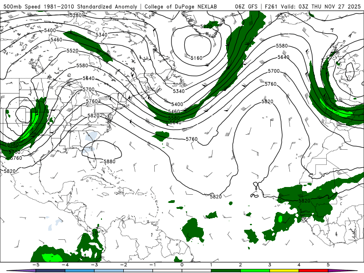Image resolution: width=364 pixels, height=273 pixels.
Task: Click the 'College of DuPage NEXLAB' credit text
Action: (x=181, y=6)
